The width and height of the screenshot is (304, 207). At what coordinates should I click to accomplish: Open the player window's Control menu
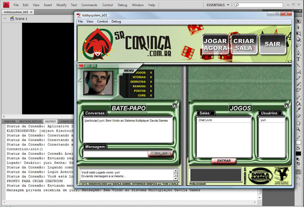point(103,21)
